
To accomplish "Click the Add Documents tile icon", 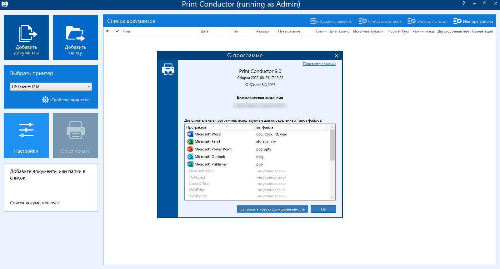I will click(x=27, y=33).
